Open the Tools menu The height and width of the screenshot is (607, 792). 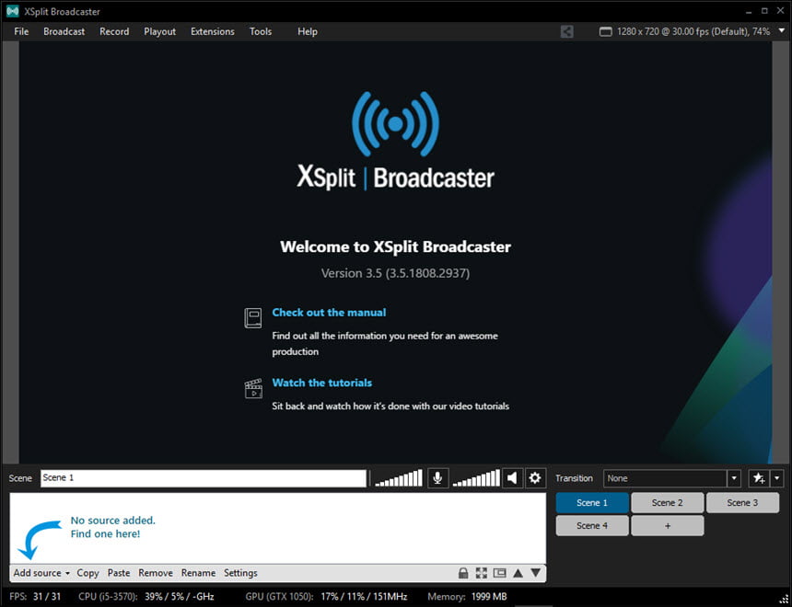click(x=261, y=31)
